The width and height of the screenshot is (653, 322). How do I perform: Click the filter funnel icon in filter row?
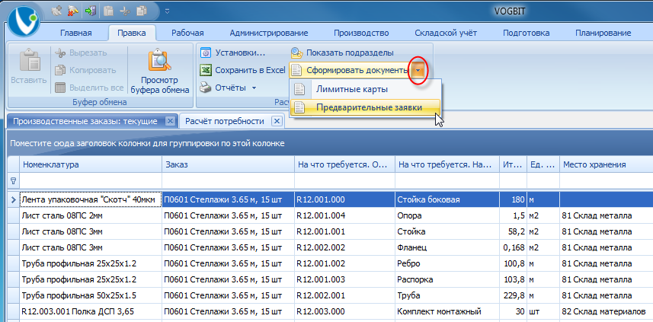(x=13, y=181)
